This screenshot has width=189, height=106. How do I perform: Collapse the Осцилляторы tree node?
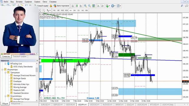point(5,96)
